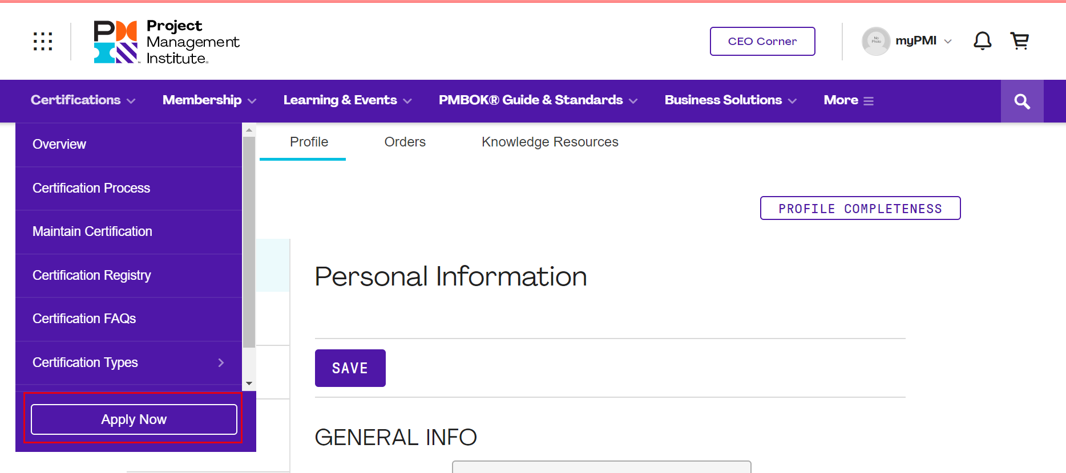
Task: Open Business Solutions dropdown
Action: click(730, 100)
